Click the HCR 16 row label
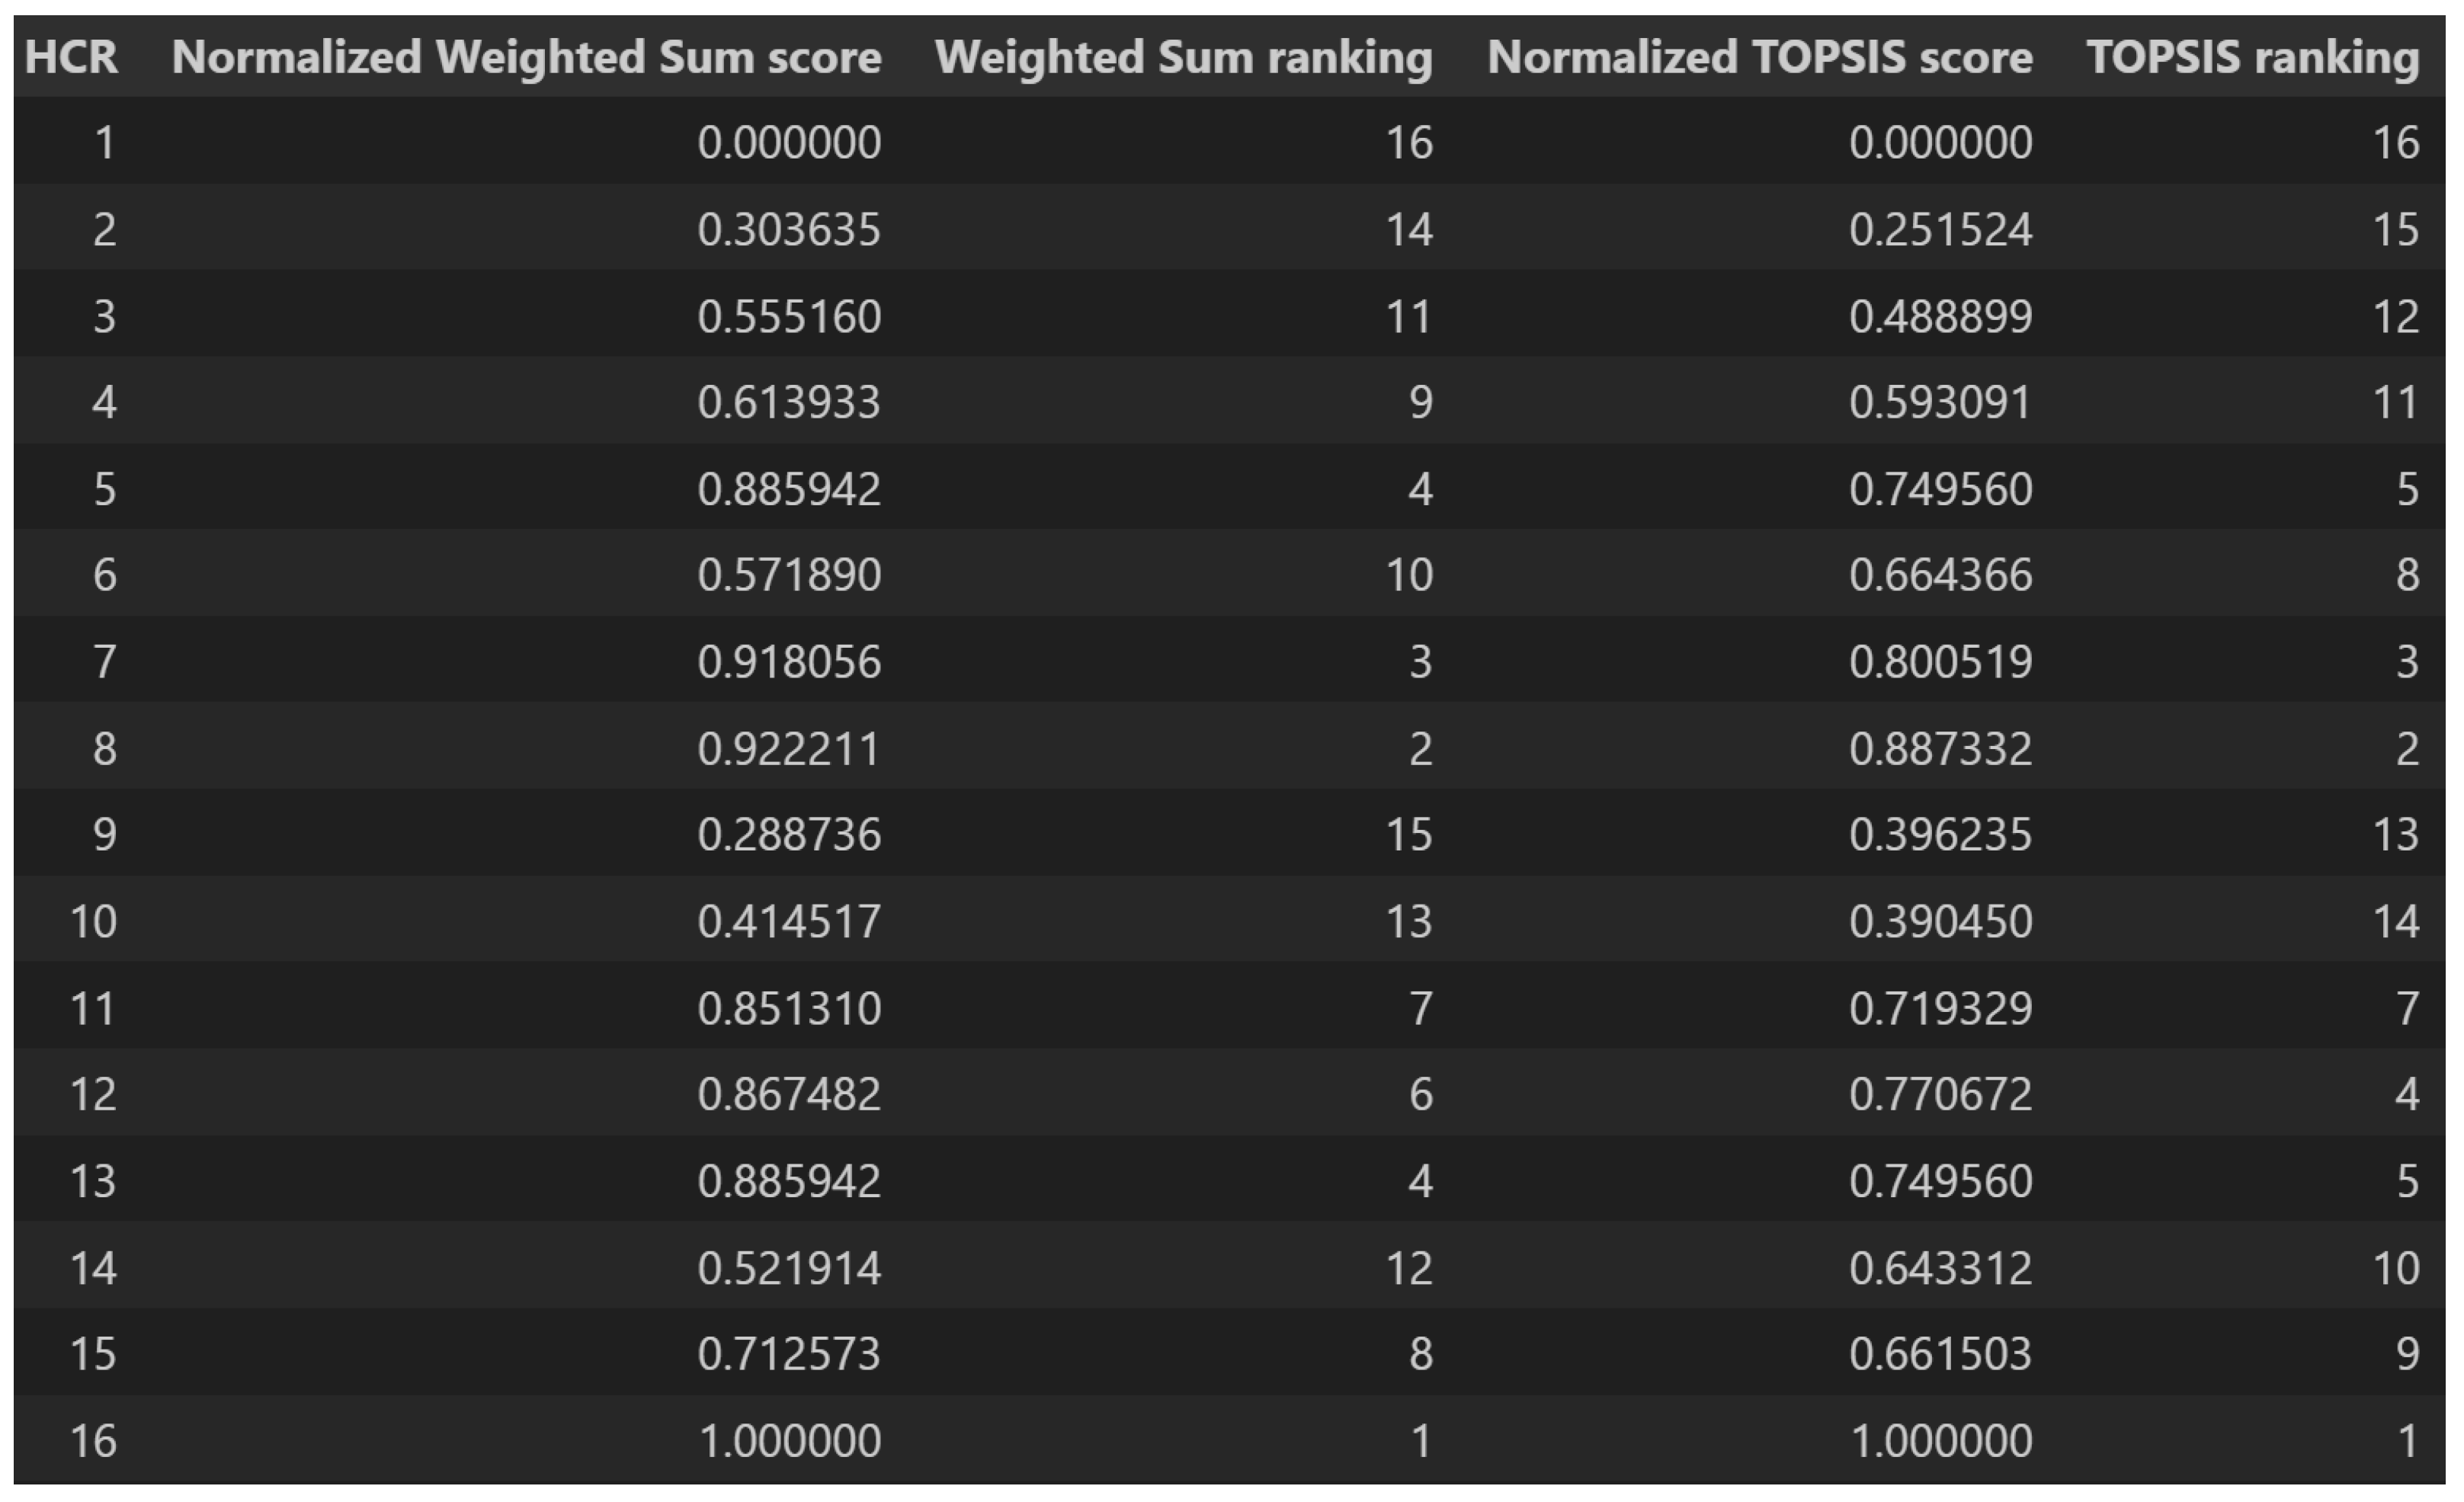Viewport: 2464px width, 1502px height. pos(93,1442)
